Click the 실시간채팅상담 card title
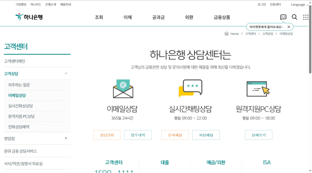The image size is (312, 173). point(190,109)
